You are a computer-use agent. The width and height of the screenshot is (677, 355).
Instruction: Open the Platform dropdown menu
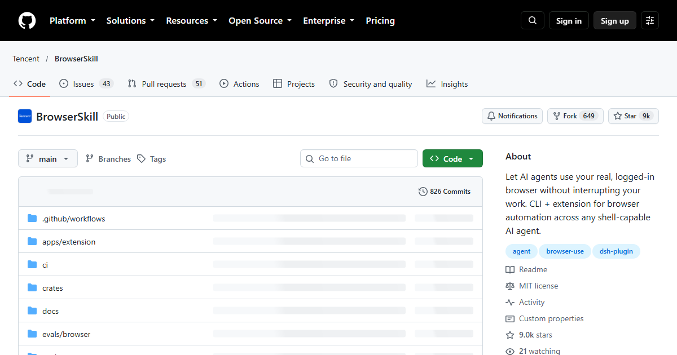pyautogui.click(x=72, y=21)
